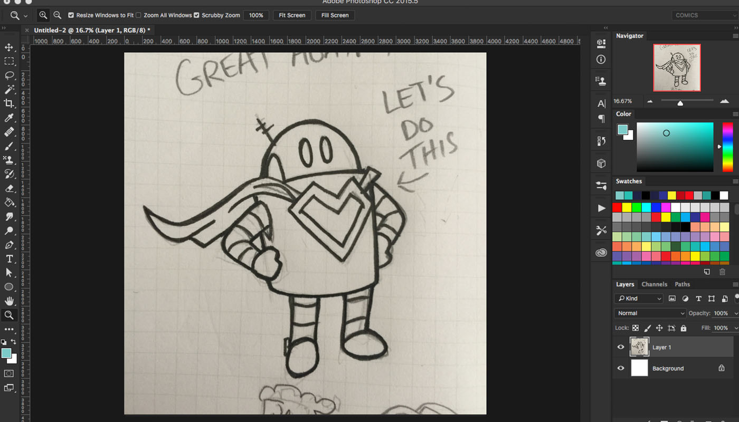Select the Crop tool
Screen dimensions: 739x422
(x=9, y=103)
